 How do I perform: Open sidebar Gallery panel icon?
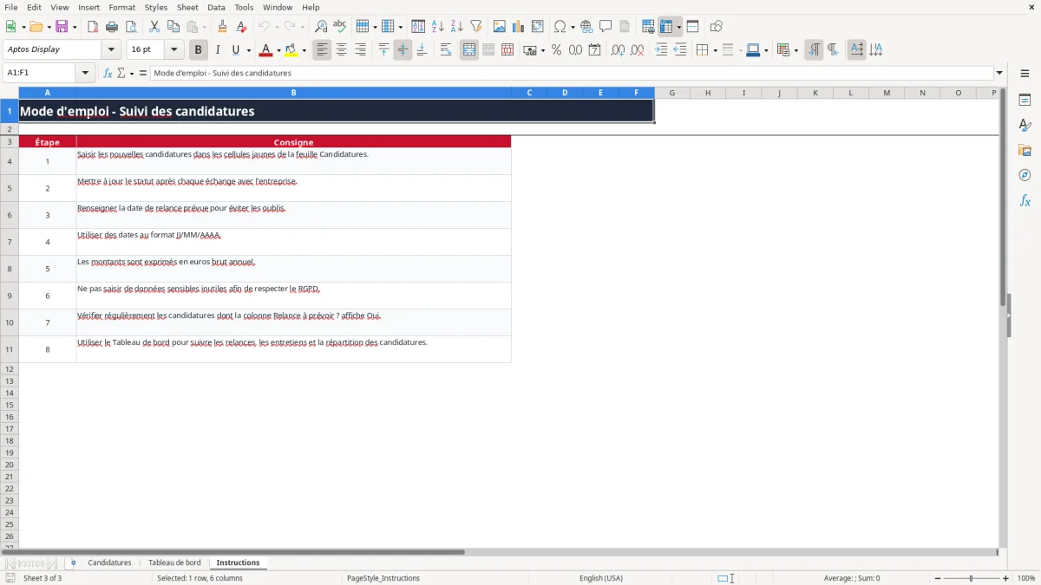(1025, 151)
